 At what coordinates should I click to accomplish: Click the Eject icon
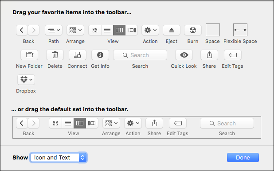(172, 30)
